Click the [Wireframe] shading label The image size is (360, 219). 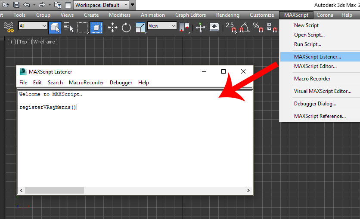pyautogui.click(x=44, y=42)
